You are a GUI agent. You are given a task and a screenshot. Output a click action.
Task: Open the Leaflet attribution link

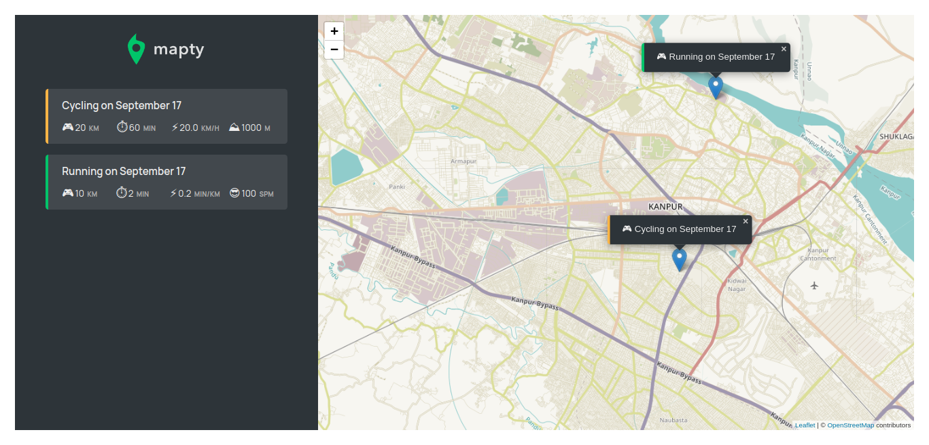(x=804, y=425)
